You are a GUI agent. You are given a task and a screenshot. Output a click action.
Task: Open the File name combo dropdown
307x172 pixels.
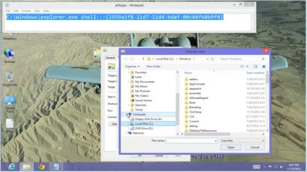pos(215,140)
